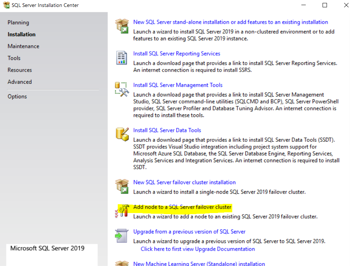Launch New SQL Server stand-alone installation link

tap(230, 22)
